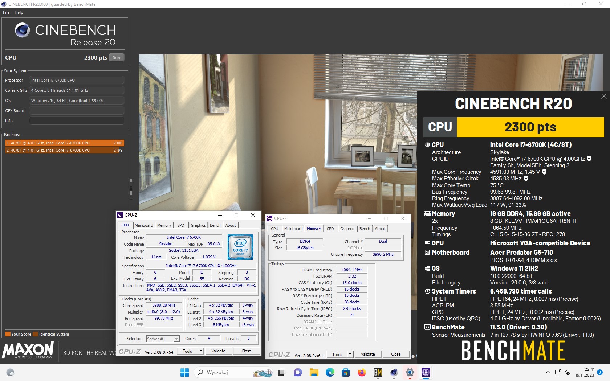610x381 pixels.
Task: Open network status in the system tray
Action: click(558, 373)
